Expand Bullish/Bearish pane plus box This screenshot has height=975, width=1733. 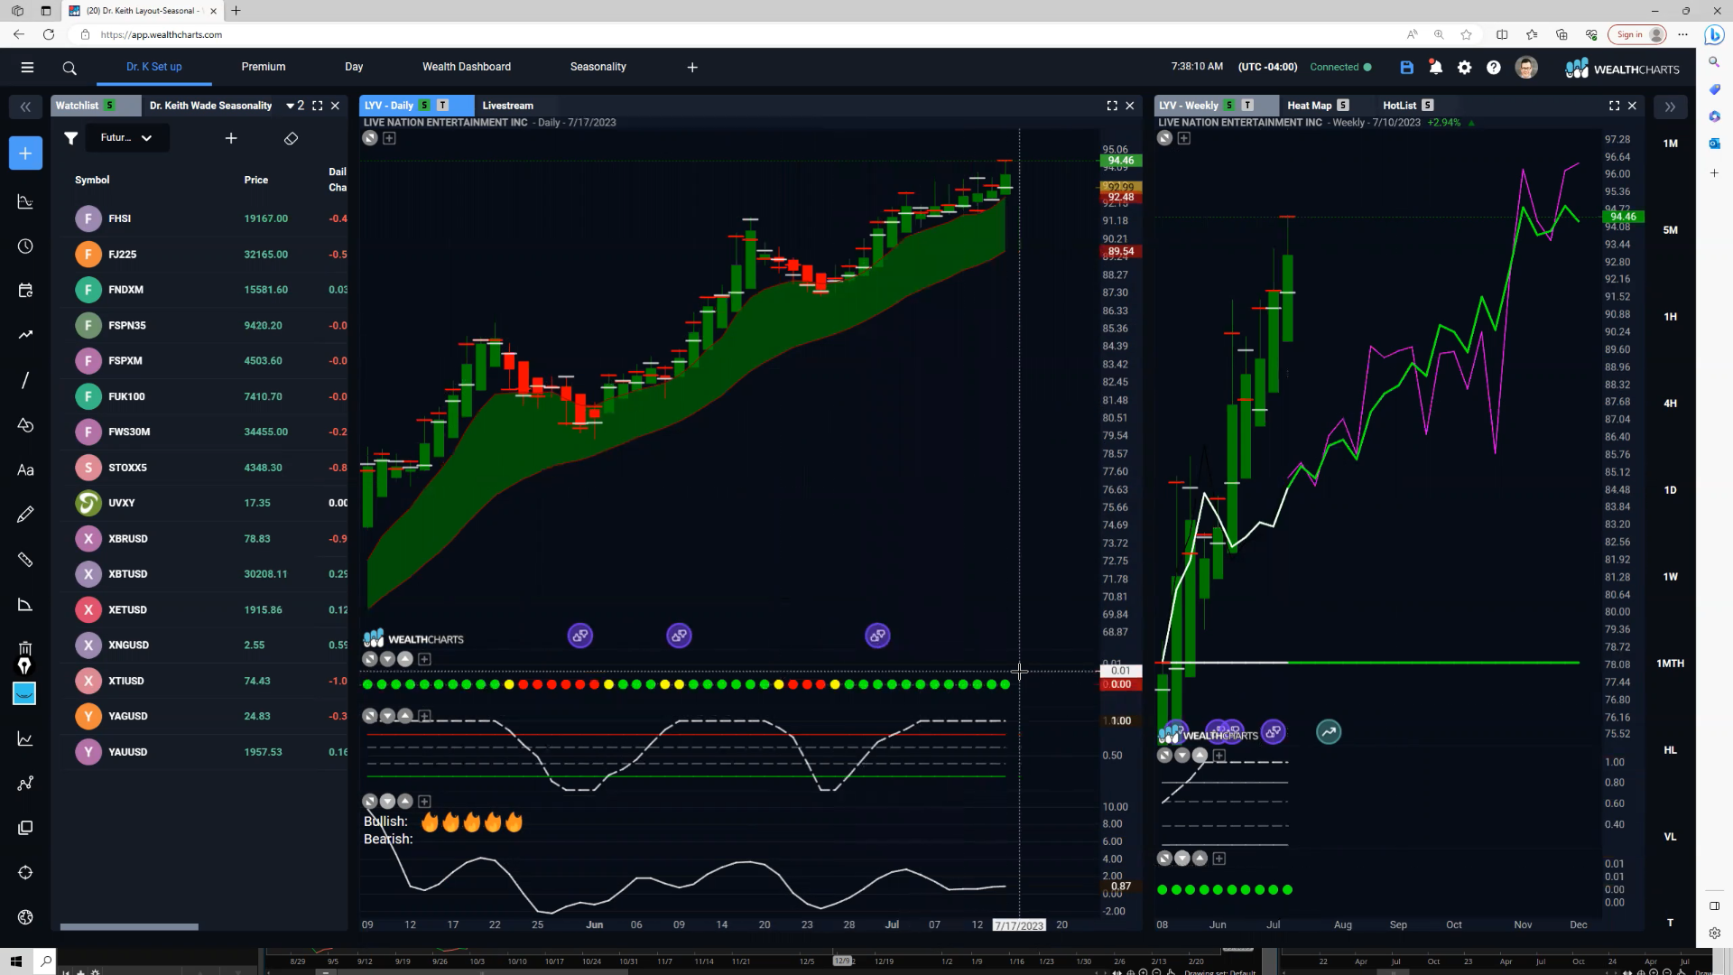click(424, 802)
